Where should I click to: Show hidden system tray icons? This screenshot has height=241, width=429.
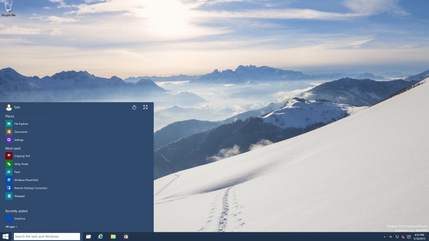pos(385,237)
